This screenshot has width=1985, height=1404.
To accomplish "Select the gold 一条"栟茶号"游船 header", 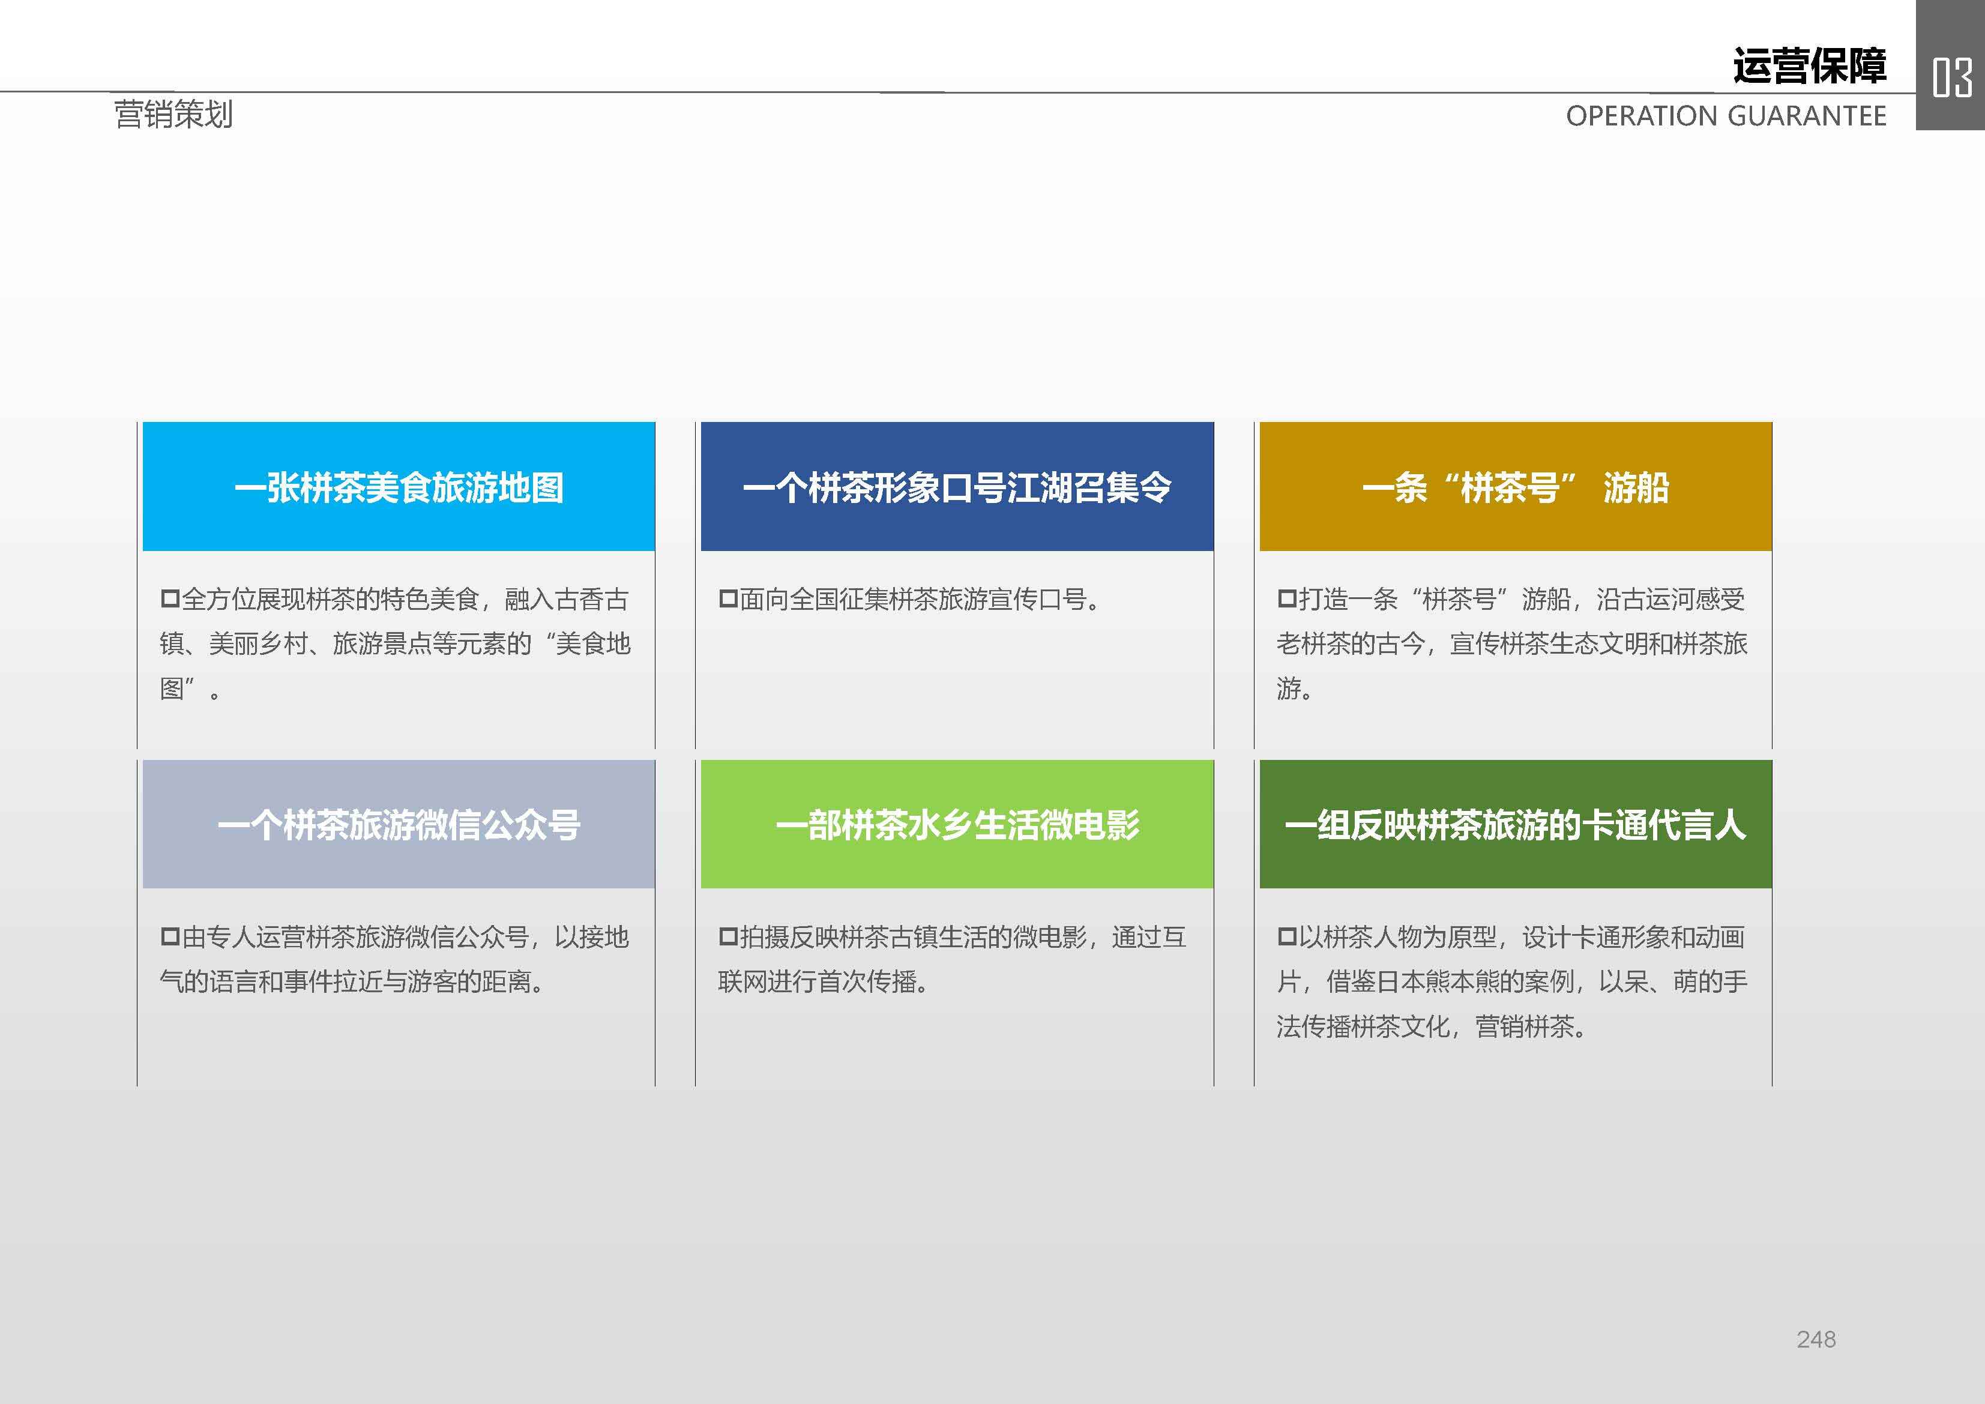I will coord(1514,487).
